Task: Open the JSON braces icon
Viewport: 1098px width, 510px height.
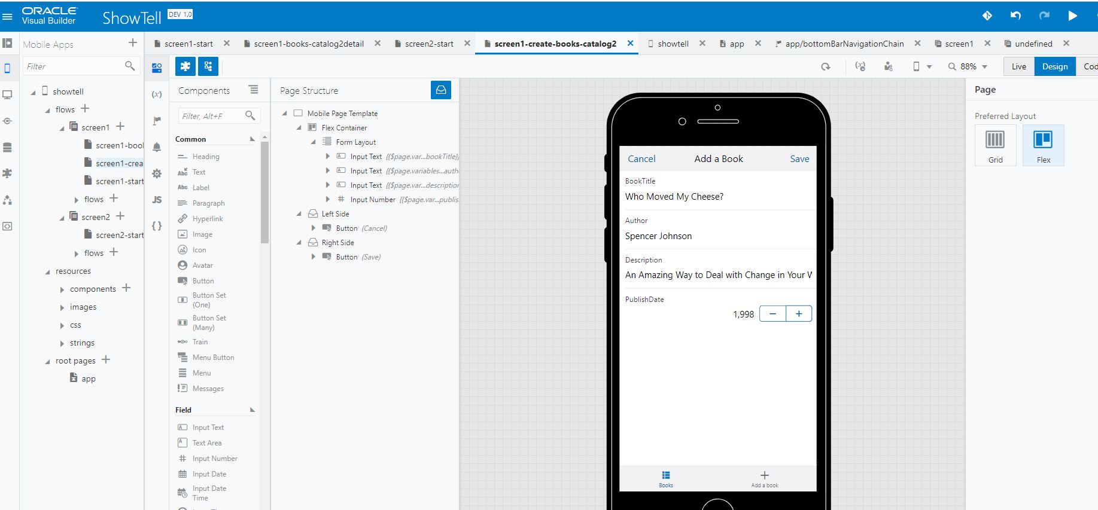Action: click(157, 226)
